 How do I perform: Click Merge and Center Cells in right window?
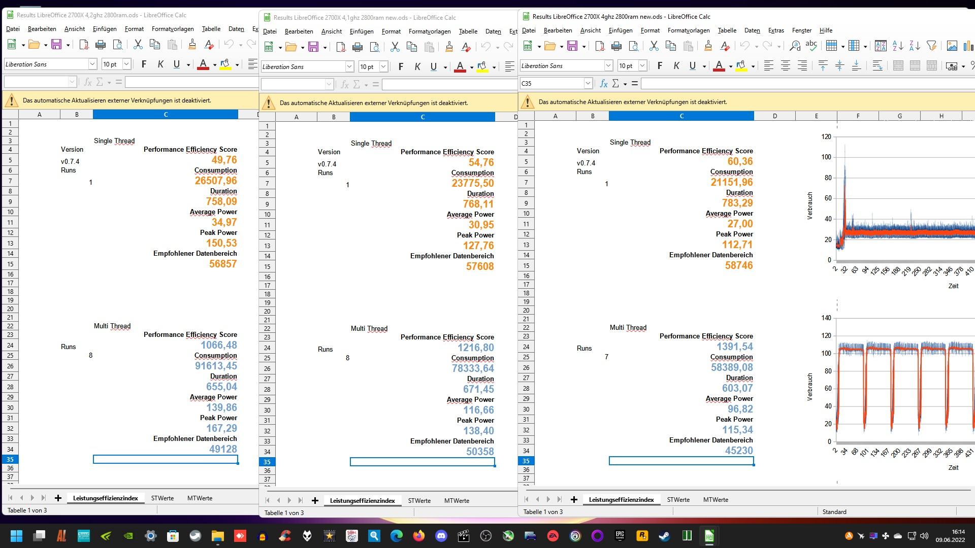coord(898,65)
